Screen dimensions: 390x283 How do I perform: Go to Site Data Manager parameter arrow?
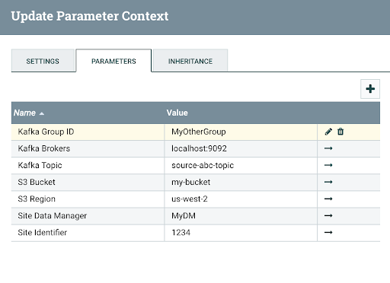(x=328, y=215)
